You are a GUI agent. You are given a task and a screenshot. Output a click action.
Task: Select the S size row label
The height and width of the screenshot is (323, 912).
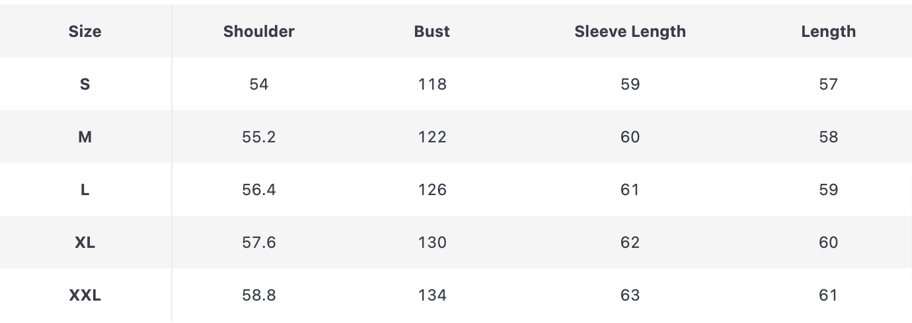85,84
